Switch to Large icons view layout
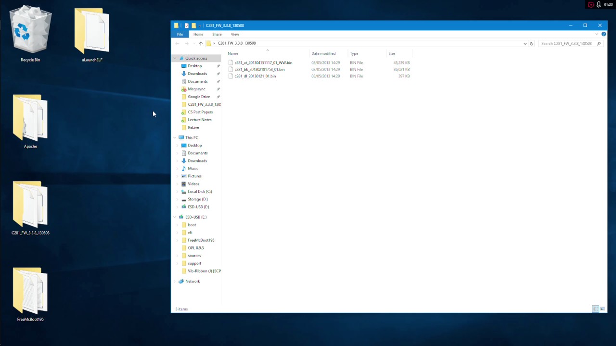The image size is (616, 346). click(602, 309)
